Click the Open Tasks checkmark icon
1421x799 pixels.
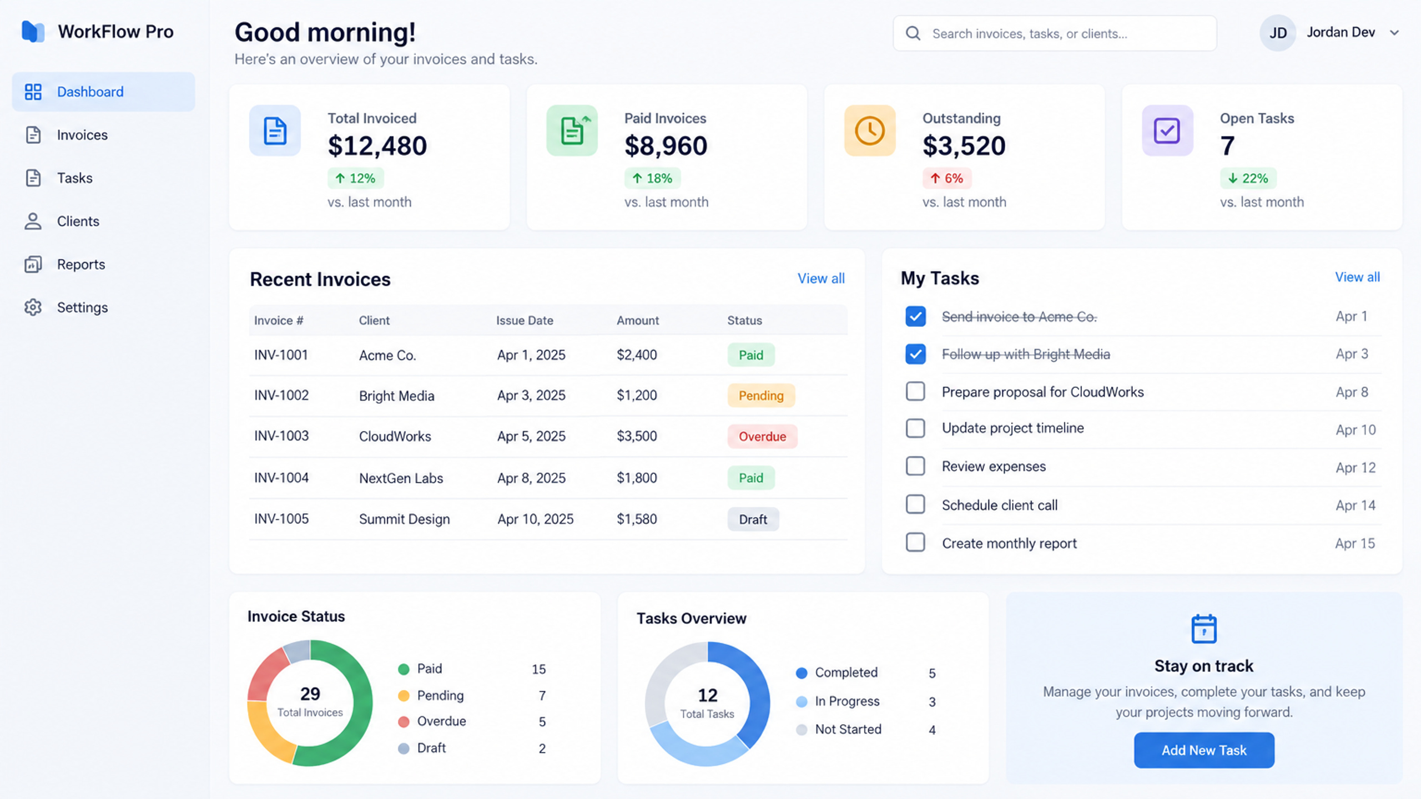(1167, 131)
